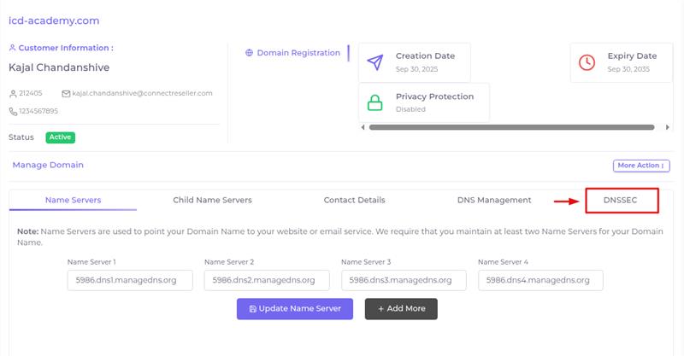Click the user ID icon beside 212405
Viewport: 684px width, 356px height.
click(x=13, y=93)
